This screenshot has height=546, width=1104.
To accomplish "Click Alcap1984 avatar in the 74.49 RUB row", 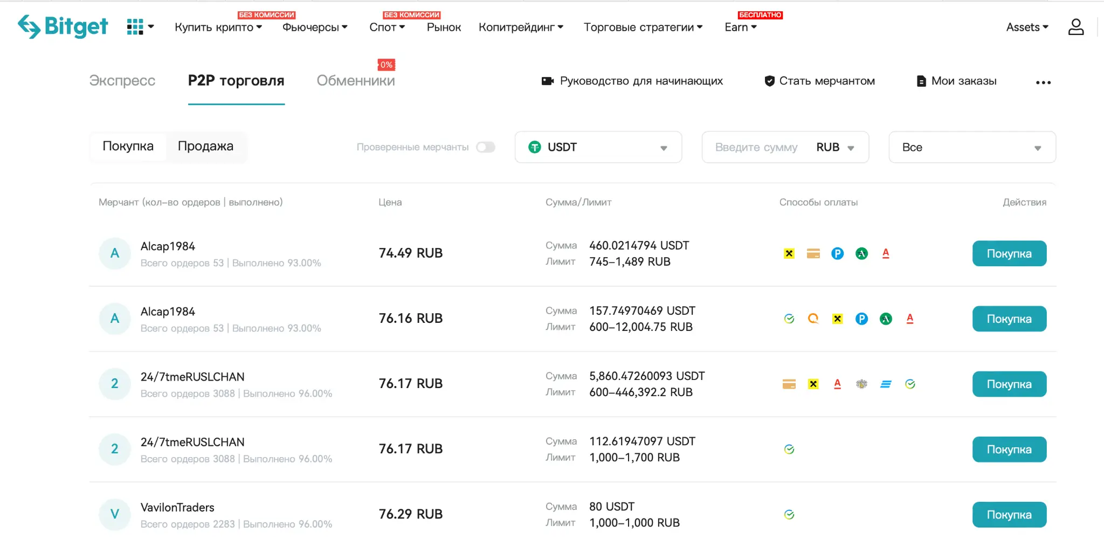I will tap(115, 253).
